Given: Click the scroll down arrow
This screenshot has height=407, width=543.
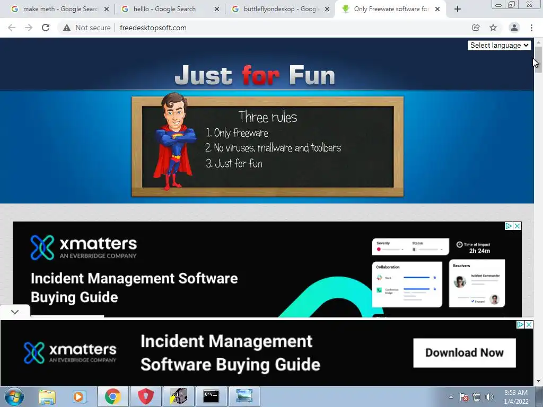Looking at the screenshot, I should coord(538,382).
